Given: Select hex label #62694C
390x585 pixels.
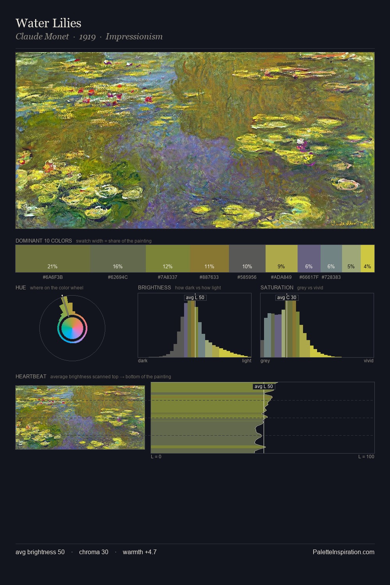Looking at the screenshot, I should (118, 277).
